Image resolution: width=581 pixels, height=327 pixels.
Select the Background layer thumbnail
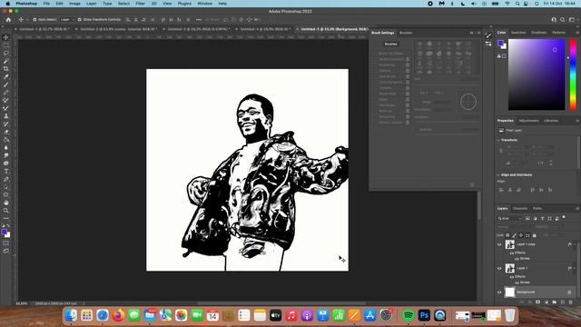tap(510, 292)
